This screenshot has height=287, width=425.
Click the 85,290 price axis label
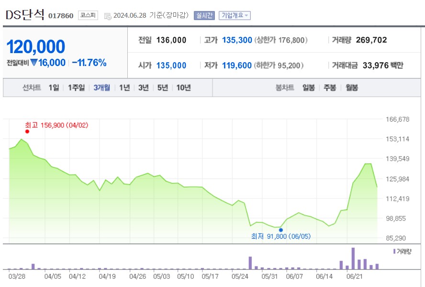396,238
